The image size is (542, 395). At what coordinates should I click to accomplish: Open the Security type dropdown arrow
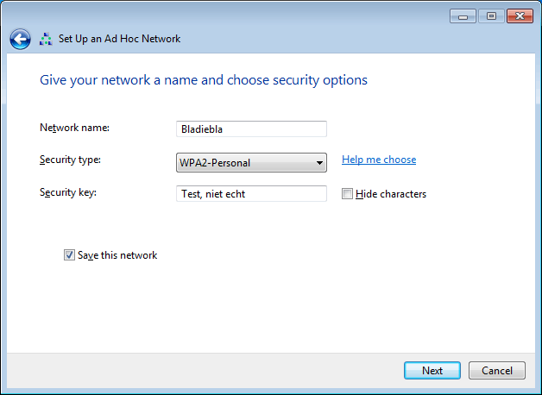coord(319,162)
